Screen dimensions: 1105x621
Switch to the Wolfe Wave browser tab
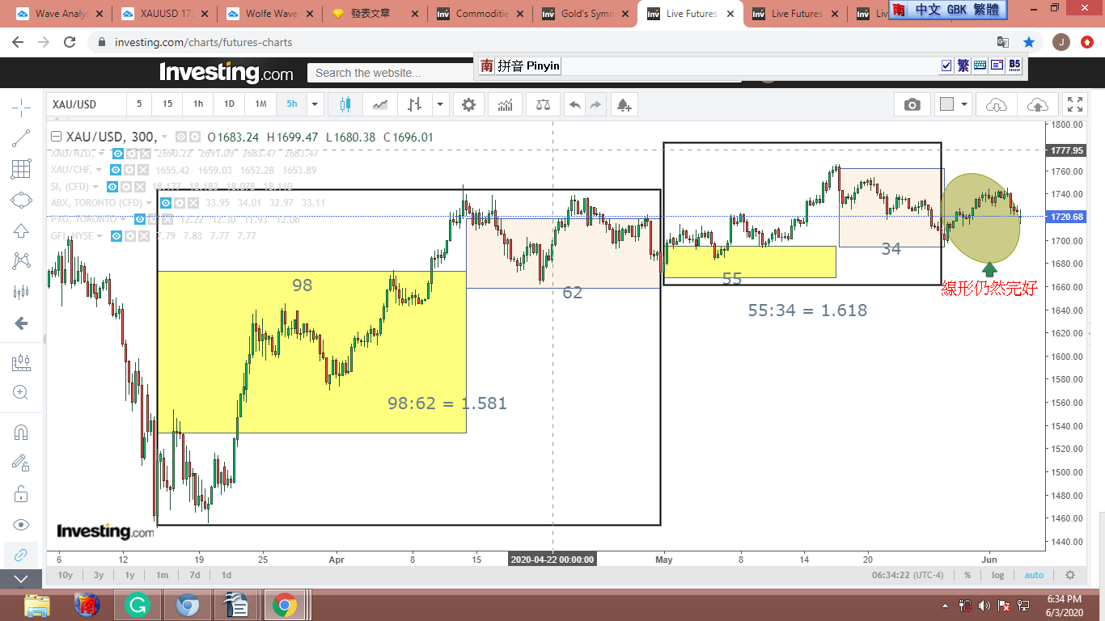pyautogui.click(x=271, y=14)
